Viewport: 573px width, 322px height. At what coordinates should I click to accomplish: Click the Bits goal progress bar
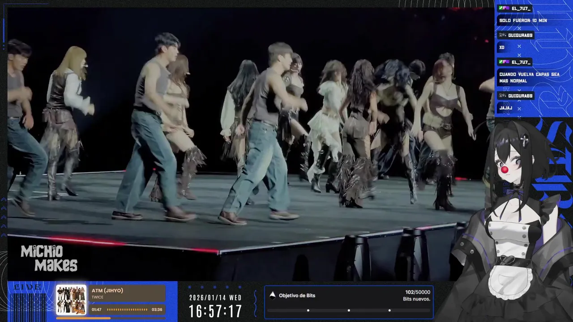349,310
